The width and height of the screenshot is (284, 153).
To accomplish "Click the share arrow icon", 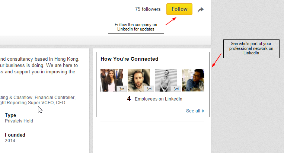I will click(x=201, y=10).
